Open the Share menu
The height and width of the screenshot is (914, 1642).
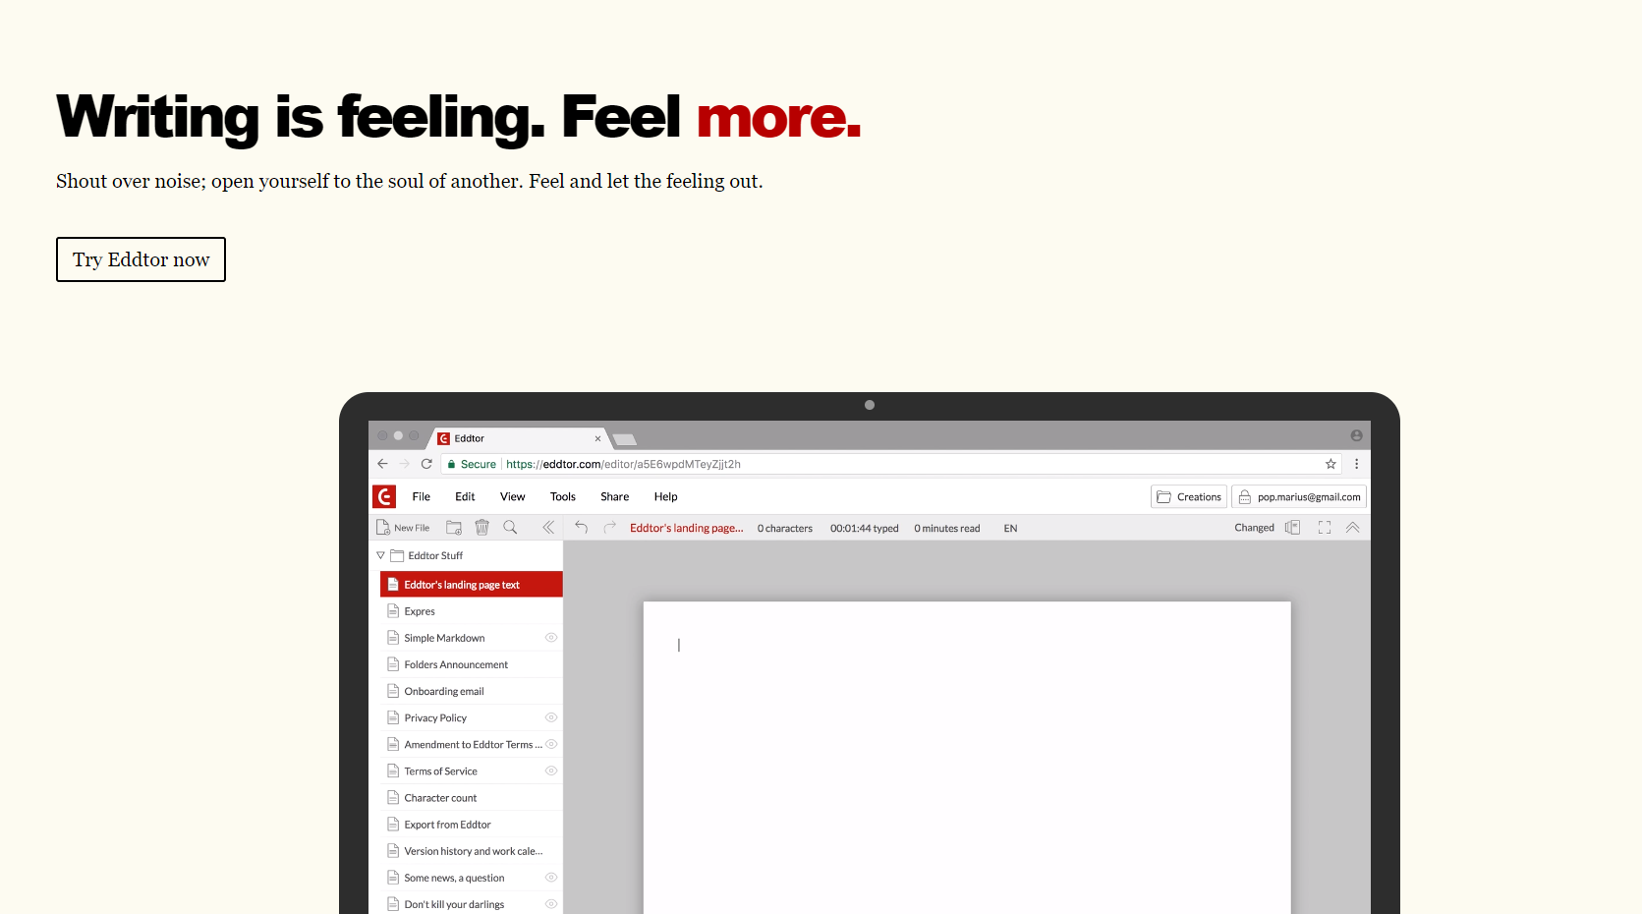point(614,496)
